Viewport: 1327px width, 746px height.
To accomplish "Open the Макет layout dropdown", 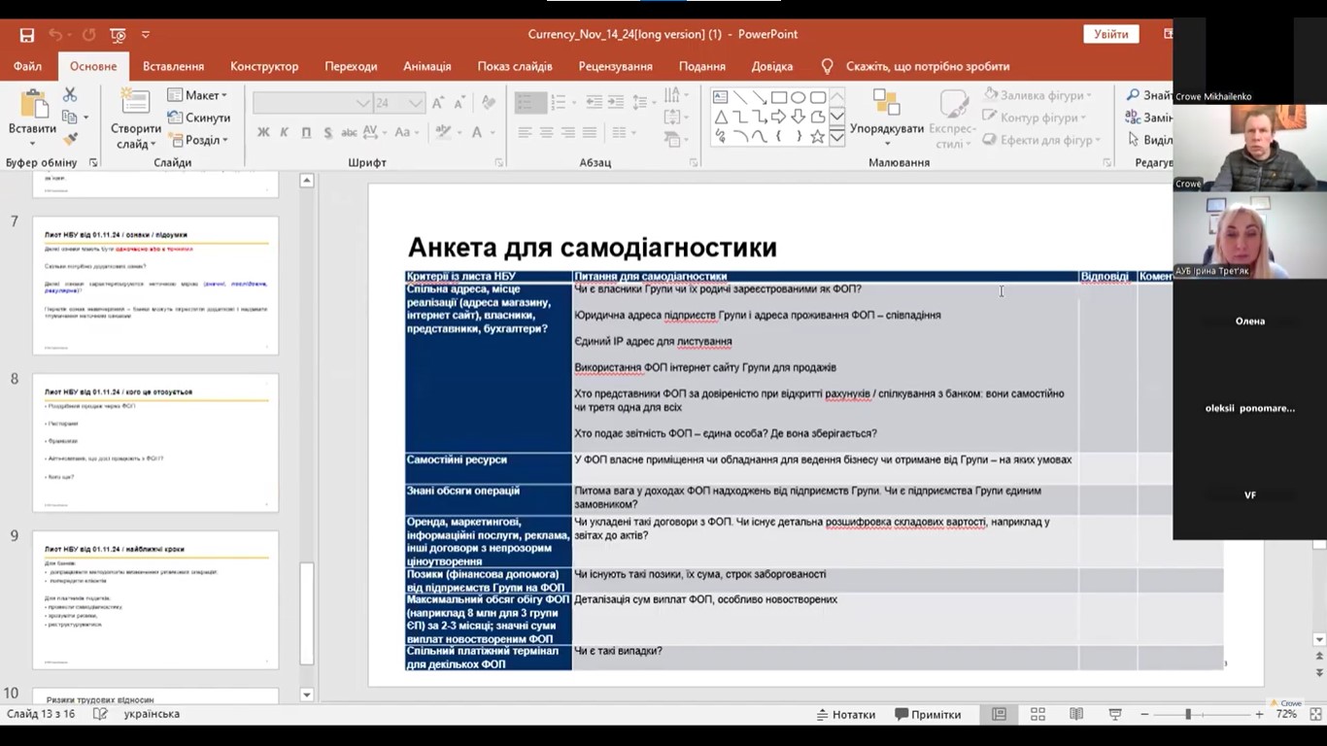I will pos(197,95).
